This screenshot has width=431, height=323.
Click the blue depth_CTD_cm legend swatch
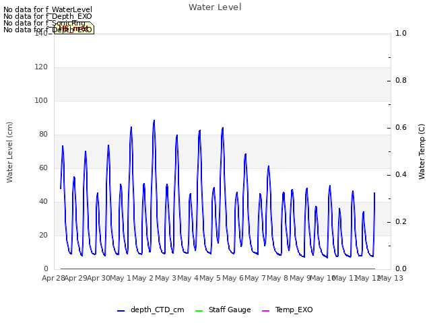click(121, 311)
